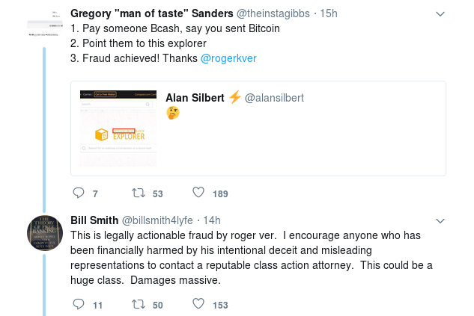Open the quoted explorer screenshot thumbnail

(x=118, y=128)
